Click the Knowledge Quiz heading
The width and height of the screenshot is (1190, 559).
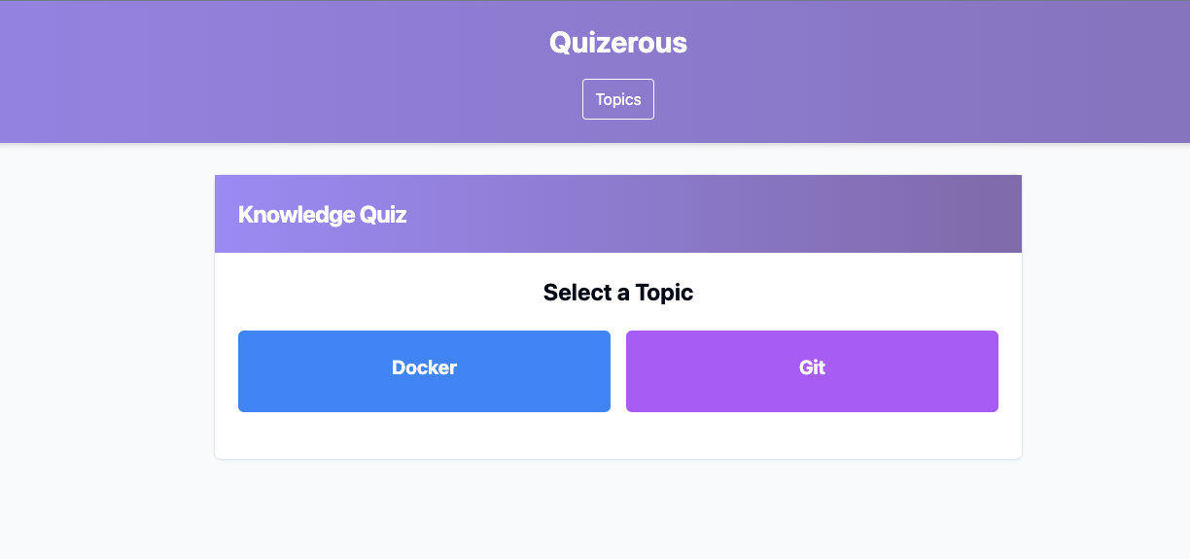click(x=322, y=215)
